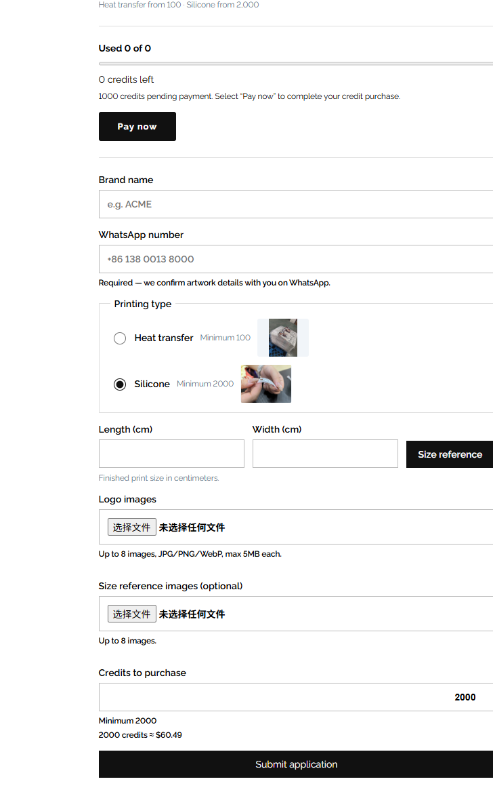493x792 pixels.
Task: Choose file for Size reference images
Action: pyautogui.click(x=131, y=614)
